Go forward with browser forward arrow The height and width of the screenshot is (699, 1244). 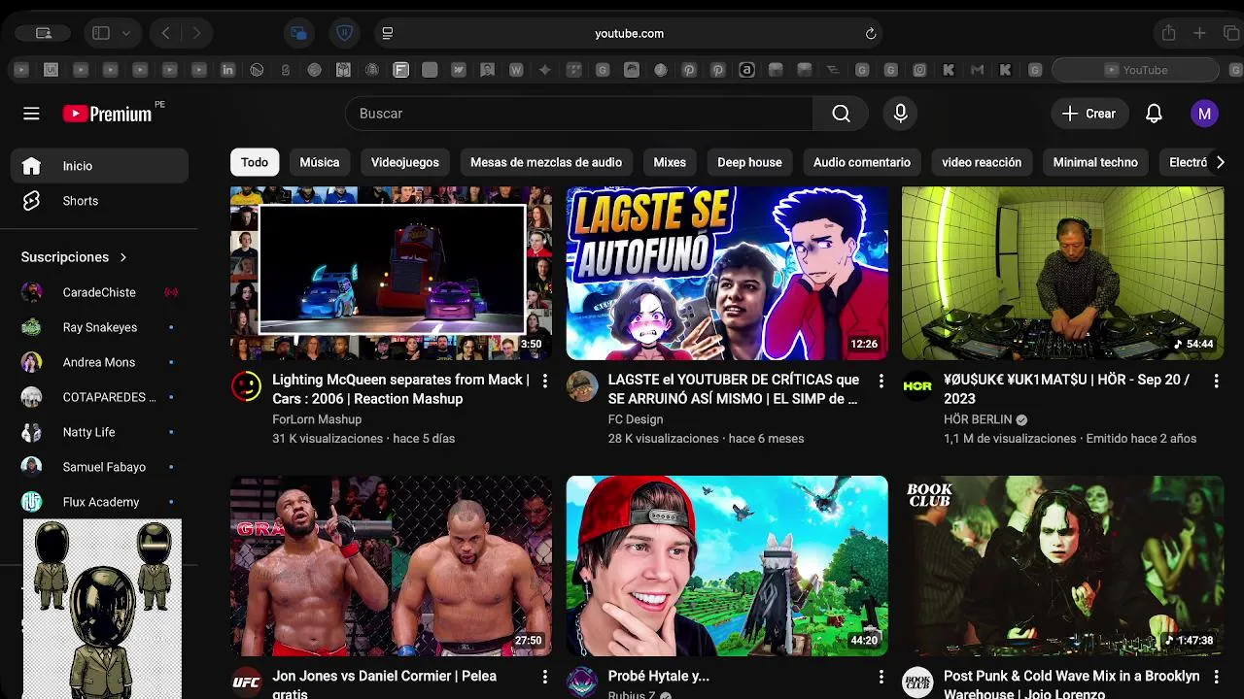pos(196,33)
